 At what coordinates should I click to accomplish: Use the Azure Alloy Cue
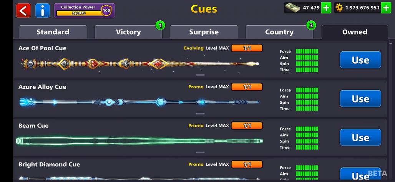[360, 99]
